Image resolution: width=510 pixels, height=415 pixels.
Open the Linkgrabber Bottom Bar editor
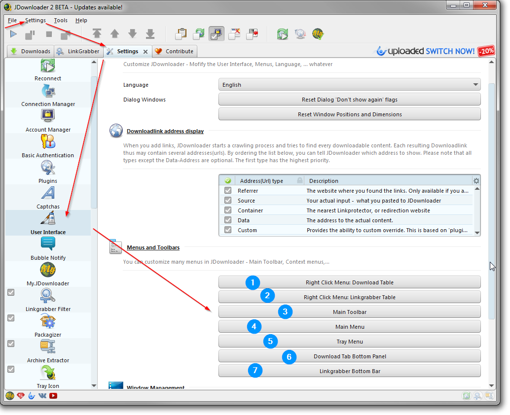coord(350,371)
